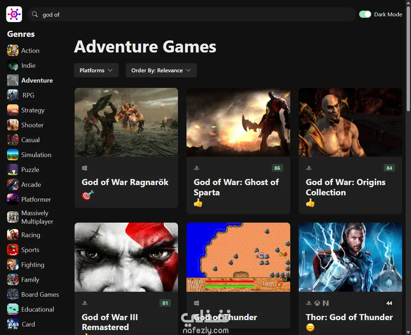Click God of Thunder pixel-art cover image
This screenshot has height=335, width=411.
coord(238,257)
